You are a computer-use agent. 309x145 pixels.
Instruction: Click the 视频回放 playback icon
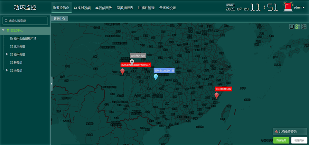97,8
